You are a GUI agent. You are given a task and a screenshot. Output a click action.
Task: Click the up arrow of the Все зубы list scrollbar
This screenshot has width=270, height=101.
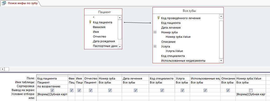(221, 16)
